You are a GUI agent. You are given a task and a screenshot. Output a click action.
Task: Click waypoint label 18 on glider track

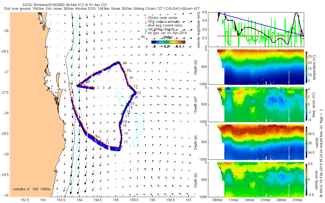[x=129, y=112]
